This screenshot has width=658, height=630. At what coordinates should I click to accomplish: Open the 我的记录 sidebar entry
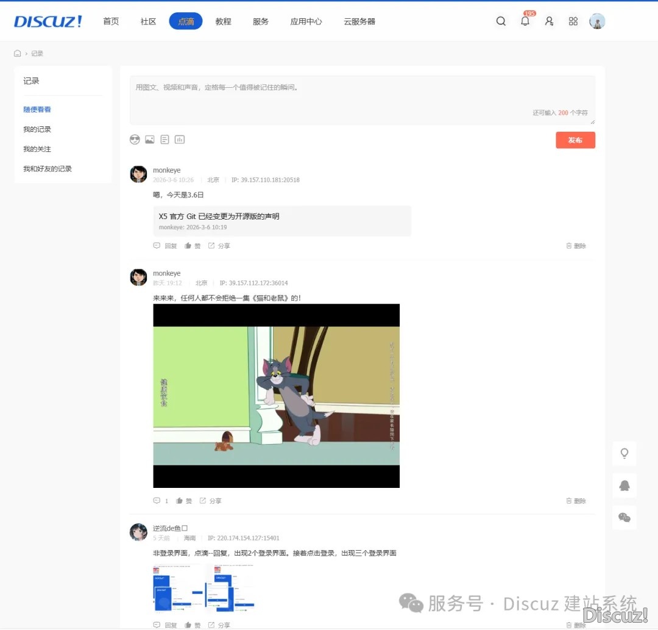point(37,129)
